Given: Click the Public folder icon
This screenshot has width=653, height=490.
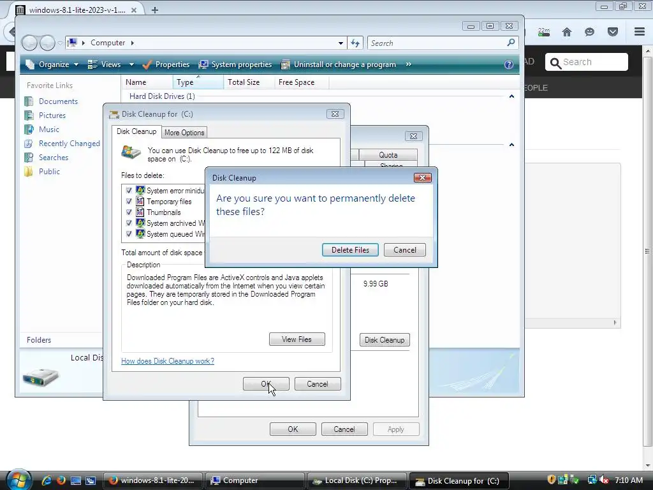Looking at the screenshot, I should pos(29,172).
